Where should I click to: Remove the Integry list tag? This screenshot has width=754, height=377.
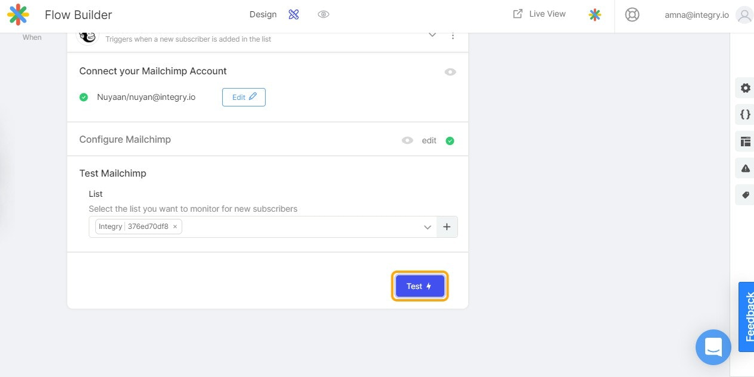[x=175, y=227]
